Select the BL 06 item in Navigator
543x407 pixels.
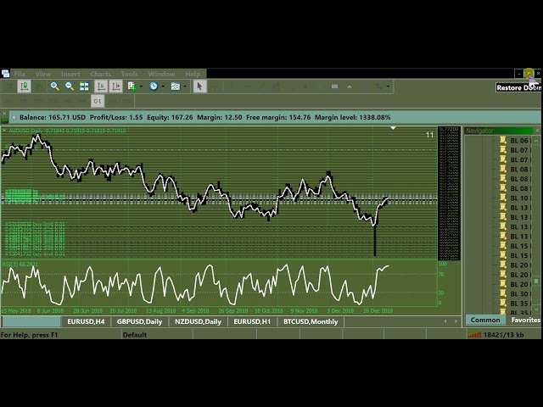click(518, 141)
